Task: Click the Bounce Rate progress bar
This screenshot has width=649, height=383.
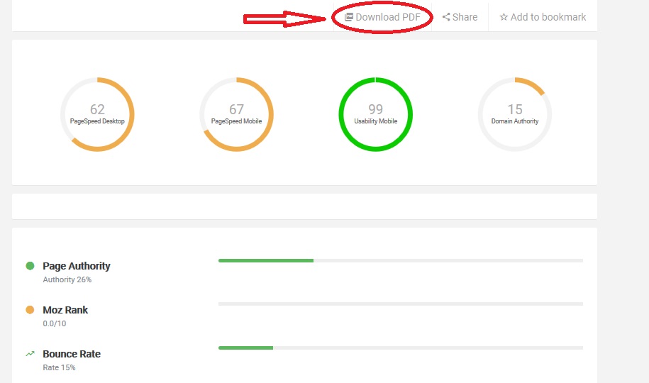Action: tap(401, 348)
